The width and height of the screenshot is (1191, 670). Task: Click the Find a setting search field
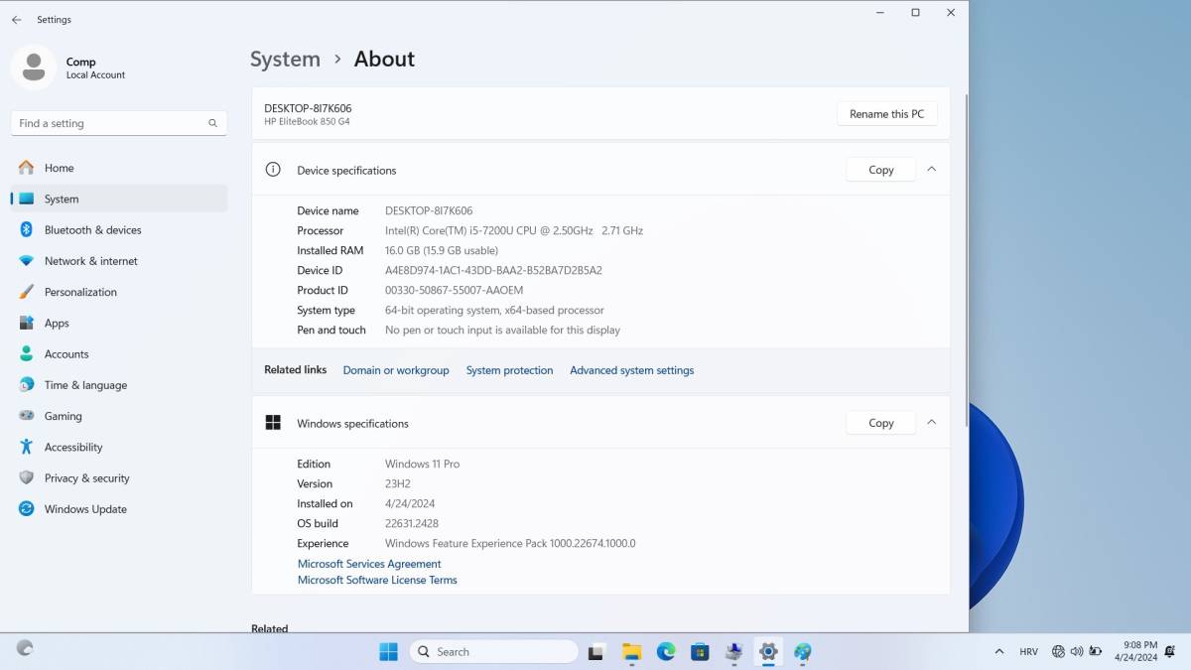119,123
